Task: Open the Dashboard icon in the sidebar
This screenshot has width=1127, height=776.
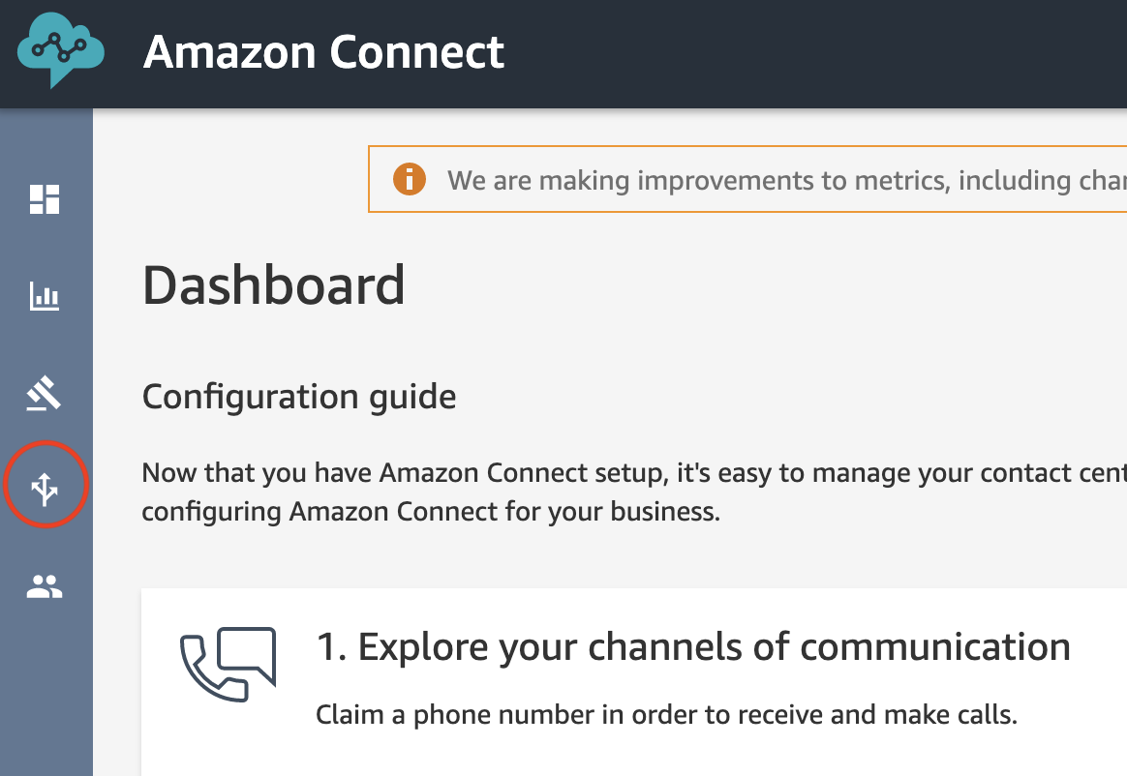Action: point(45,199)
